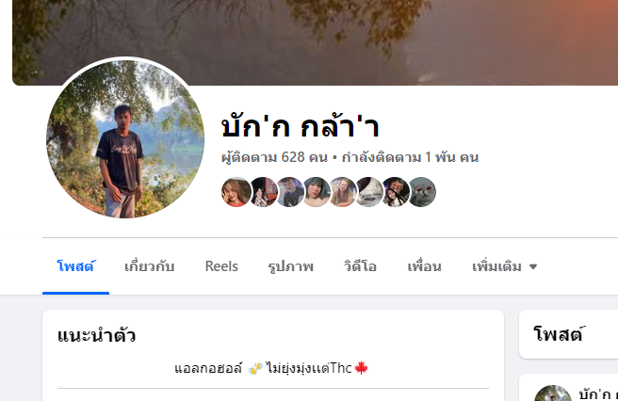Viewport: 618px width, 401px height.
Task: Click the กำลังติดตาม 1 พัน คน link
Action: coord(411,157)
